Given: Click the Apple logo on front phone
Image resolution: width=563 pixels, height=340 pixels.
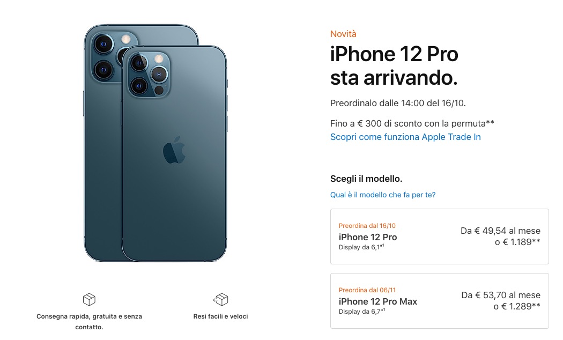Looking at the screenshot, I should [174, 151].
